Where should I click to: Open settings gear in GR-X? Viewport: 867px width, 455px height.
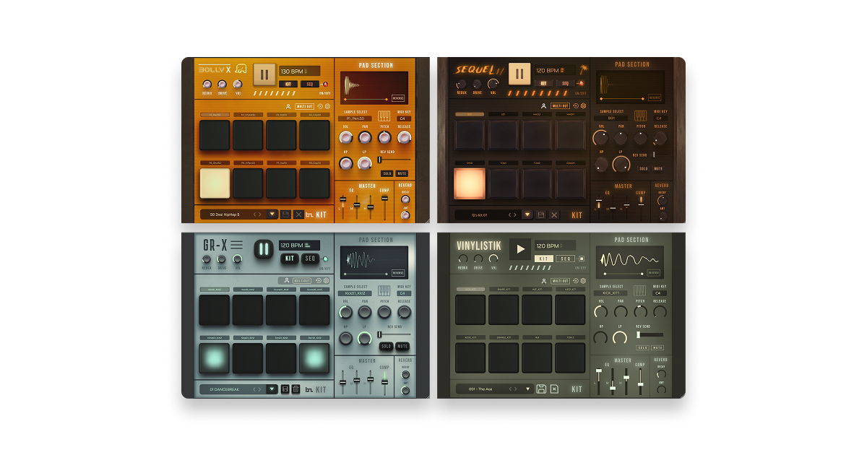326,280
